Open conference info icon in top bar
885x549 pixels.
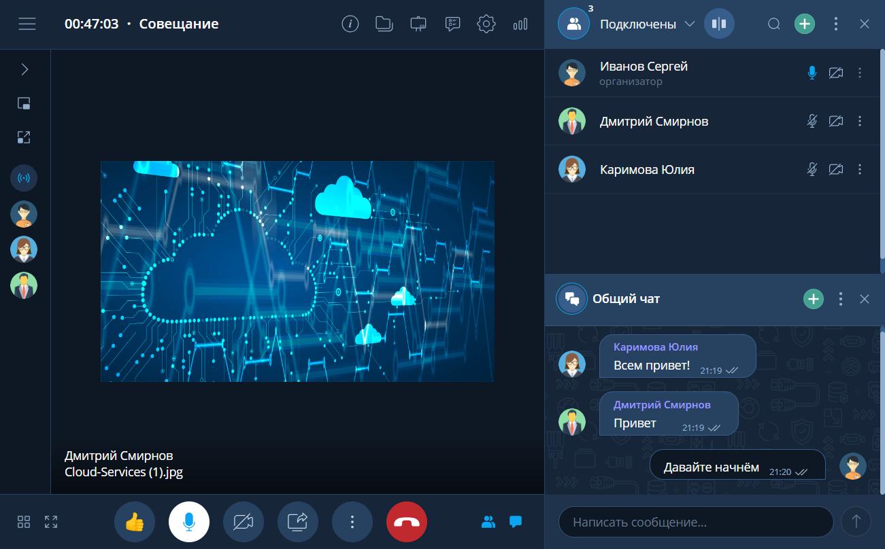coord(350,24)
